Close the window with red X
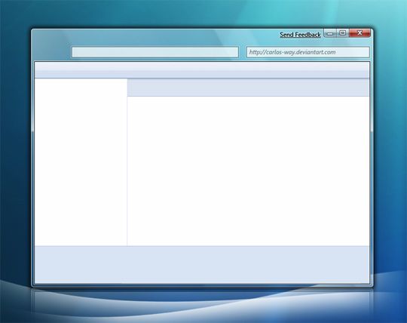The image size is (407, 323). [360, 33]
